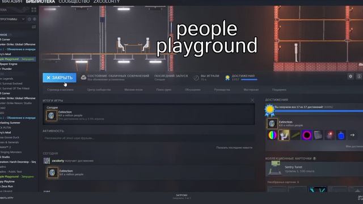The height and width of the screenshot is (204, 363).
Task: Click help icon beside КОЛЛЕКЦИОННЫЕ КАРТОЧКИ
Action: (314, 159)
